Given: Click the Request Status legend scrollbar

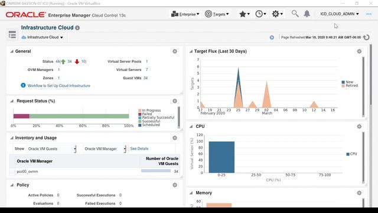Looking at the screenshot, I should pyautogui.click(x=179, y=117).
